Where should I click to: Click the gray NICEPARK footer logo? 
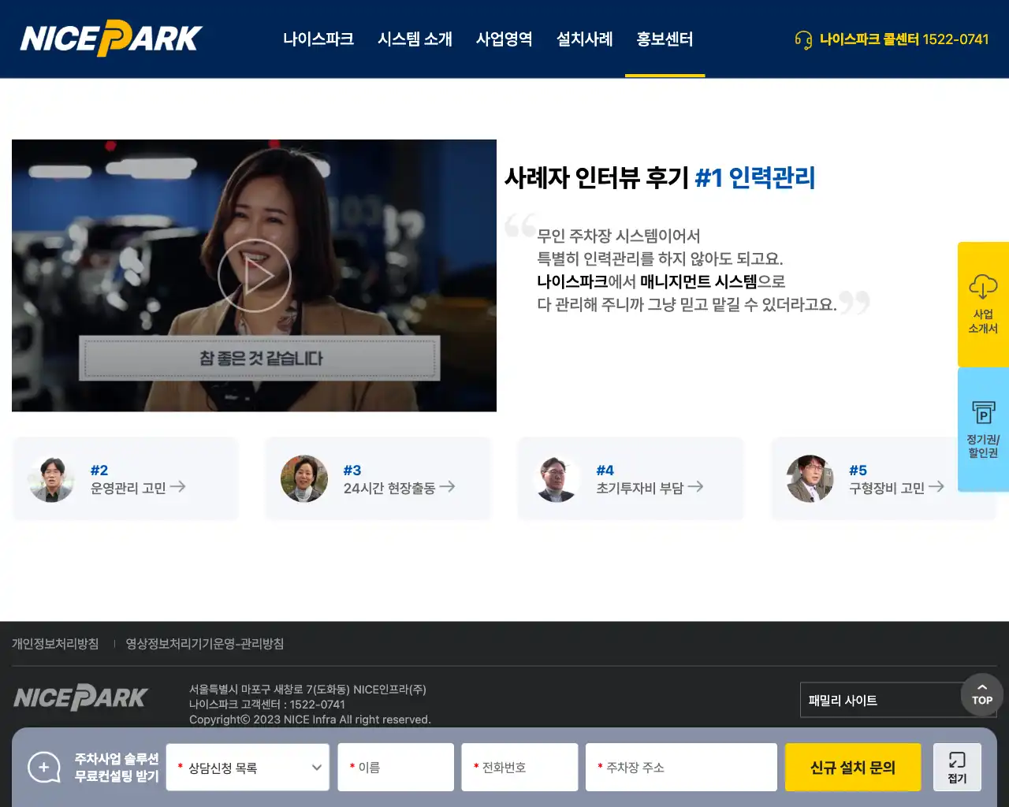coord(80,697)
